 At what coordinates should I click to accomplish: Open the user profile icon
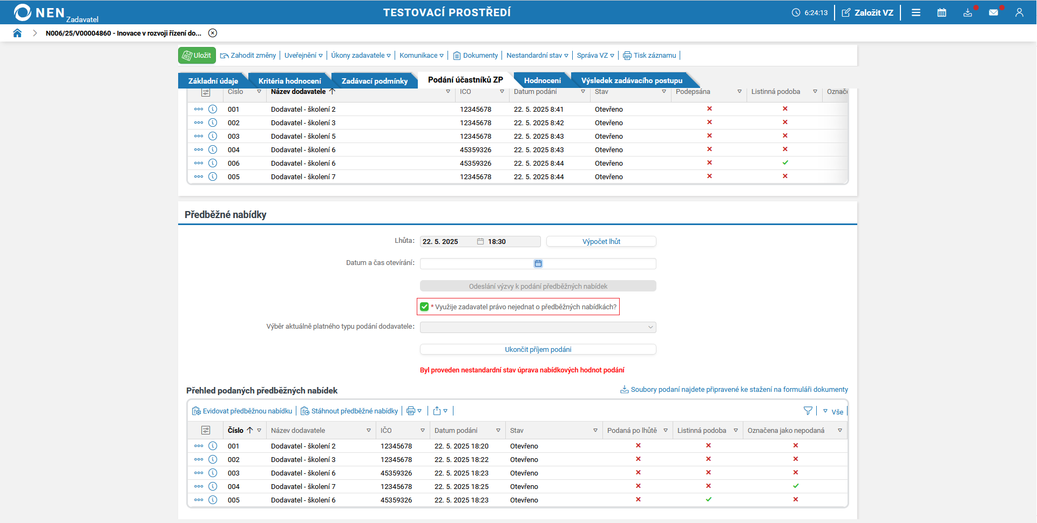pyautogui.click(x=1019, y=12)
